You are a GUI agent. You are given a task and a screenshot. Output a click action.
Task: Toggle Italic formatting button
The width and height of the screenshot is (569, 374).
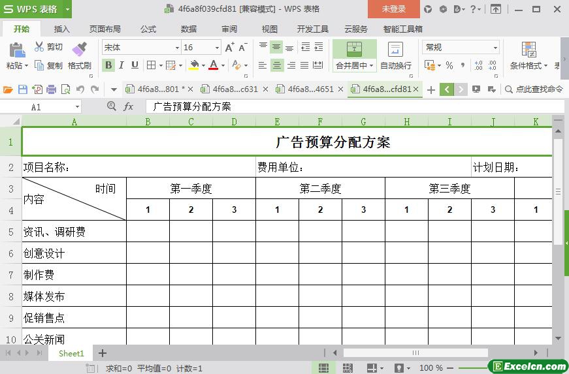click(x=122, y=65)
